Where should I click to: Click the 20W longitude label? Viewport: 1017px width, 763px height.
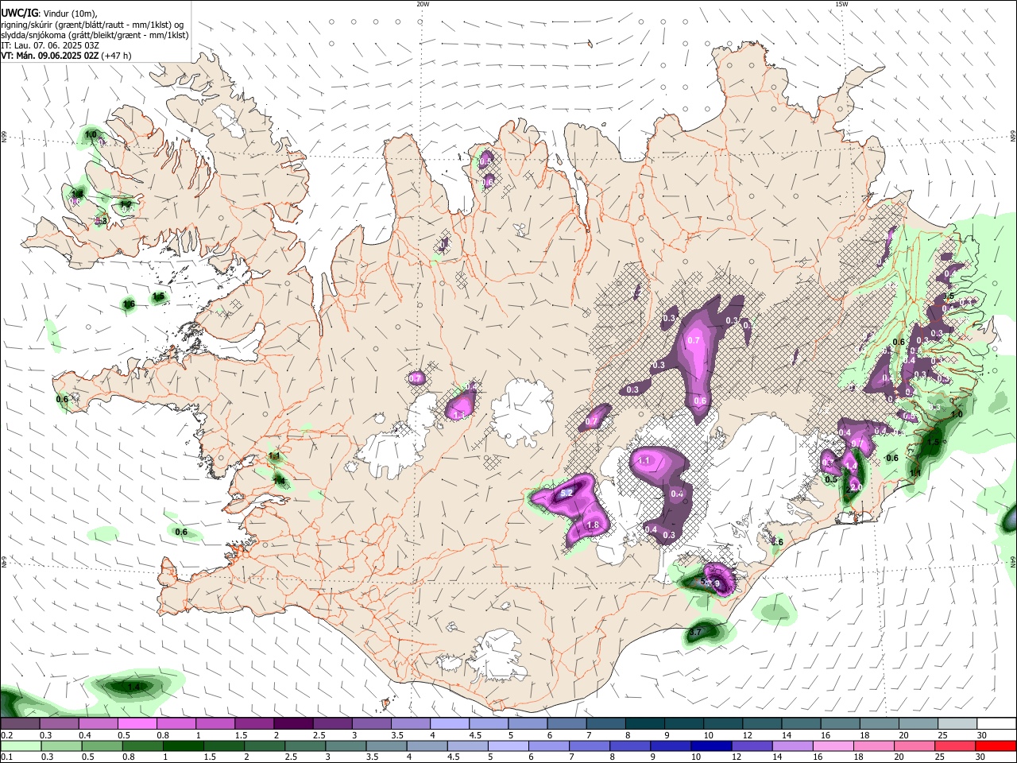click(423, 4)
